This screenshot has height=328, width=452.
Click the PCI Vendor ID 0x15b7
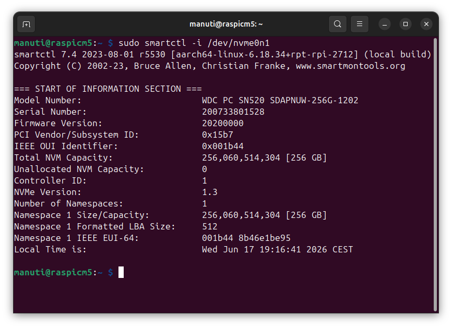point(218,135)
